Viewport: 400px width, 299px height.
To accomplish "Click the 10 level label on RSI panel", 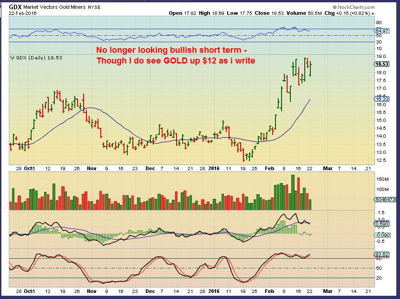I will 379,49.
